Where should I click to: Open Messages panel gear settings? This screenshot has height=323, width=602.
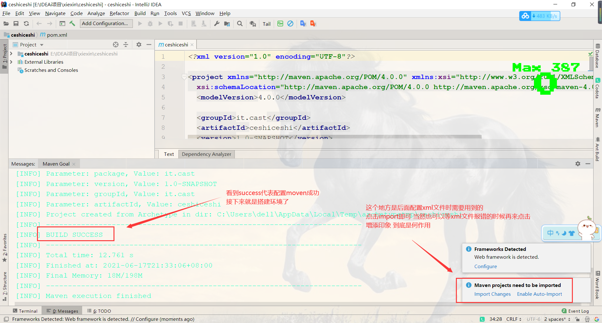[578, 164]
